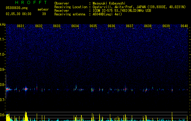Click the Observer label

[x=62, y=3]
